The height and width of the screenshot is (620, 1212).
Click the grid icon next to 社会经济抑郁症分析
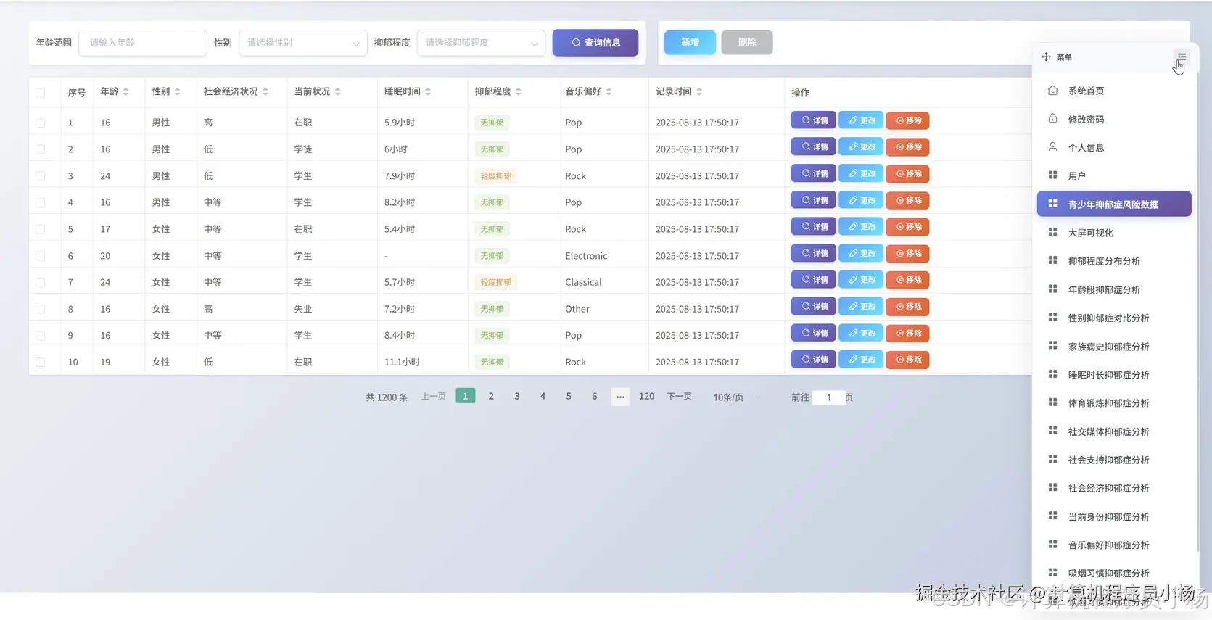click(x=1052, y=487)
